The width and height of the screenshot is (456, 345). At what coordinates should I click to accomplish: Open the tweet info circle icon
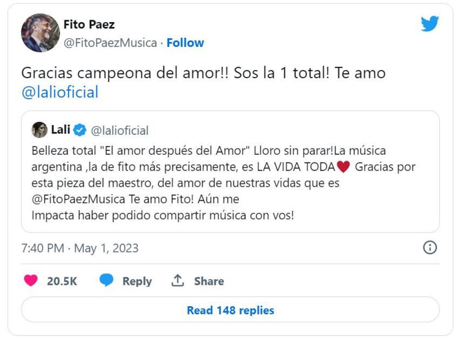430,247
